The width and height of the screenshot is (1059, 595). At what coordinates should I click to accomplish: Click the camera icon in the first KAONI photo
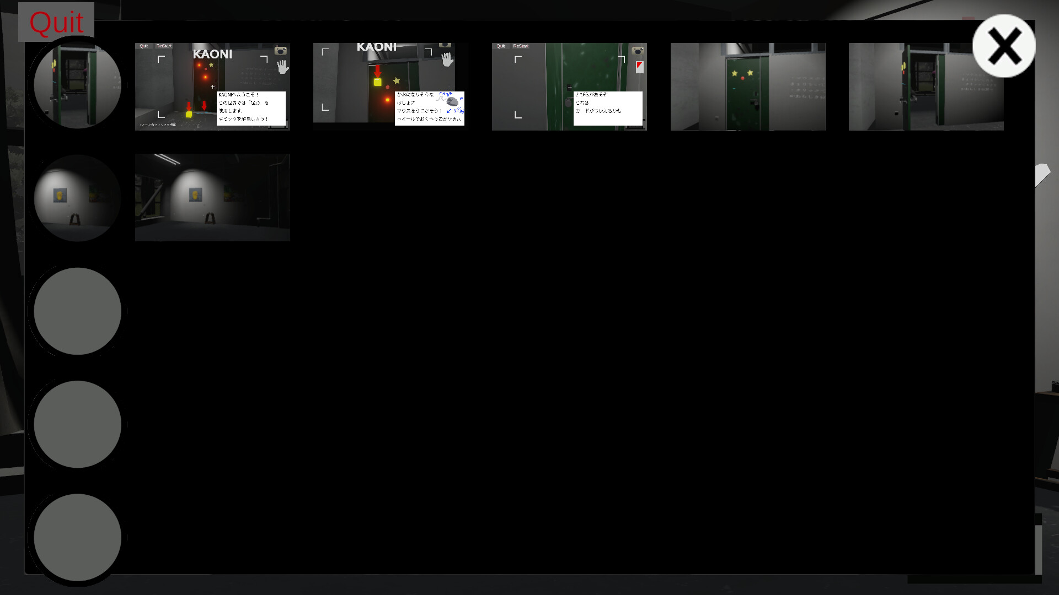[280, 51]
